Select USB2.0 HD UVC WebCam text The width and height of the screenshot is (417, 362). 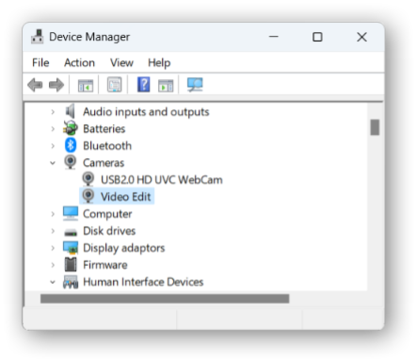[x=162, y=180]
